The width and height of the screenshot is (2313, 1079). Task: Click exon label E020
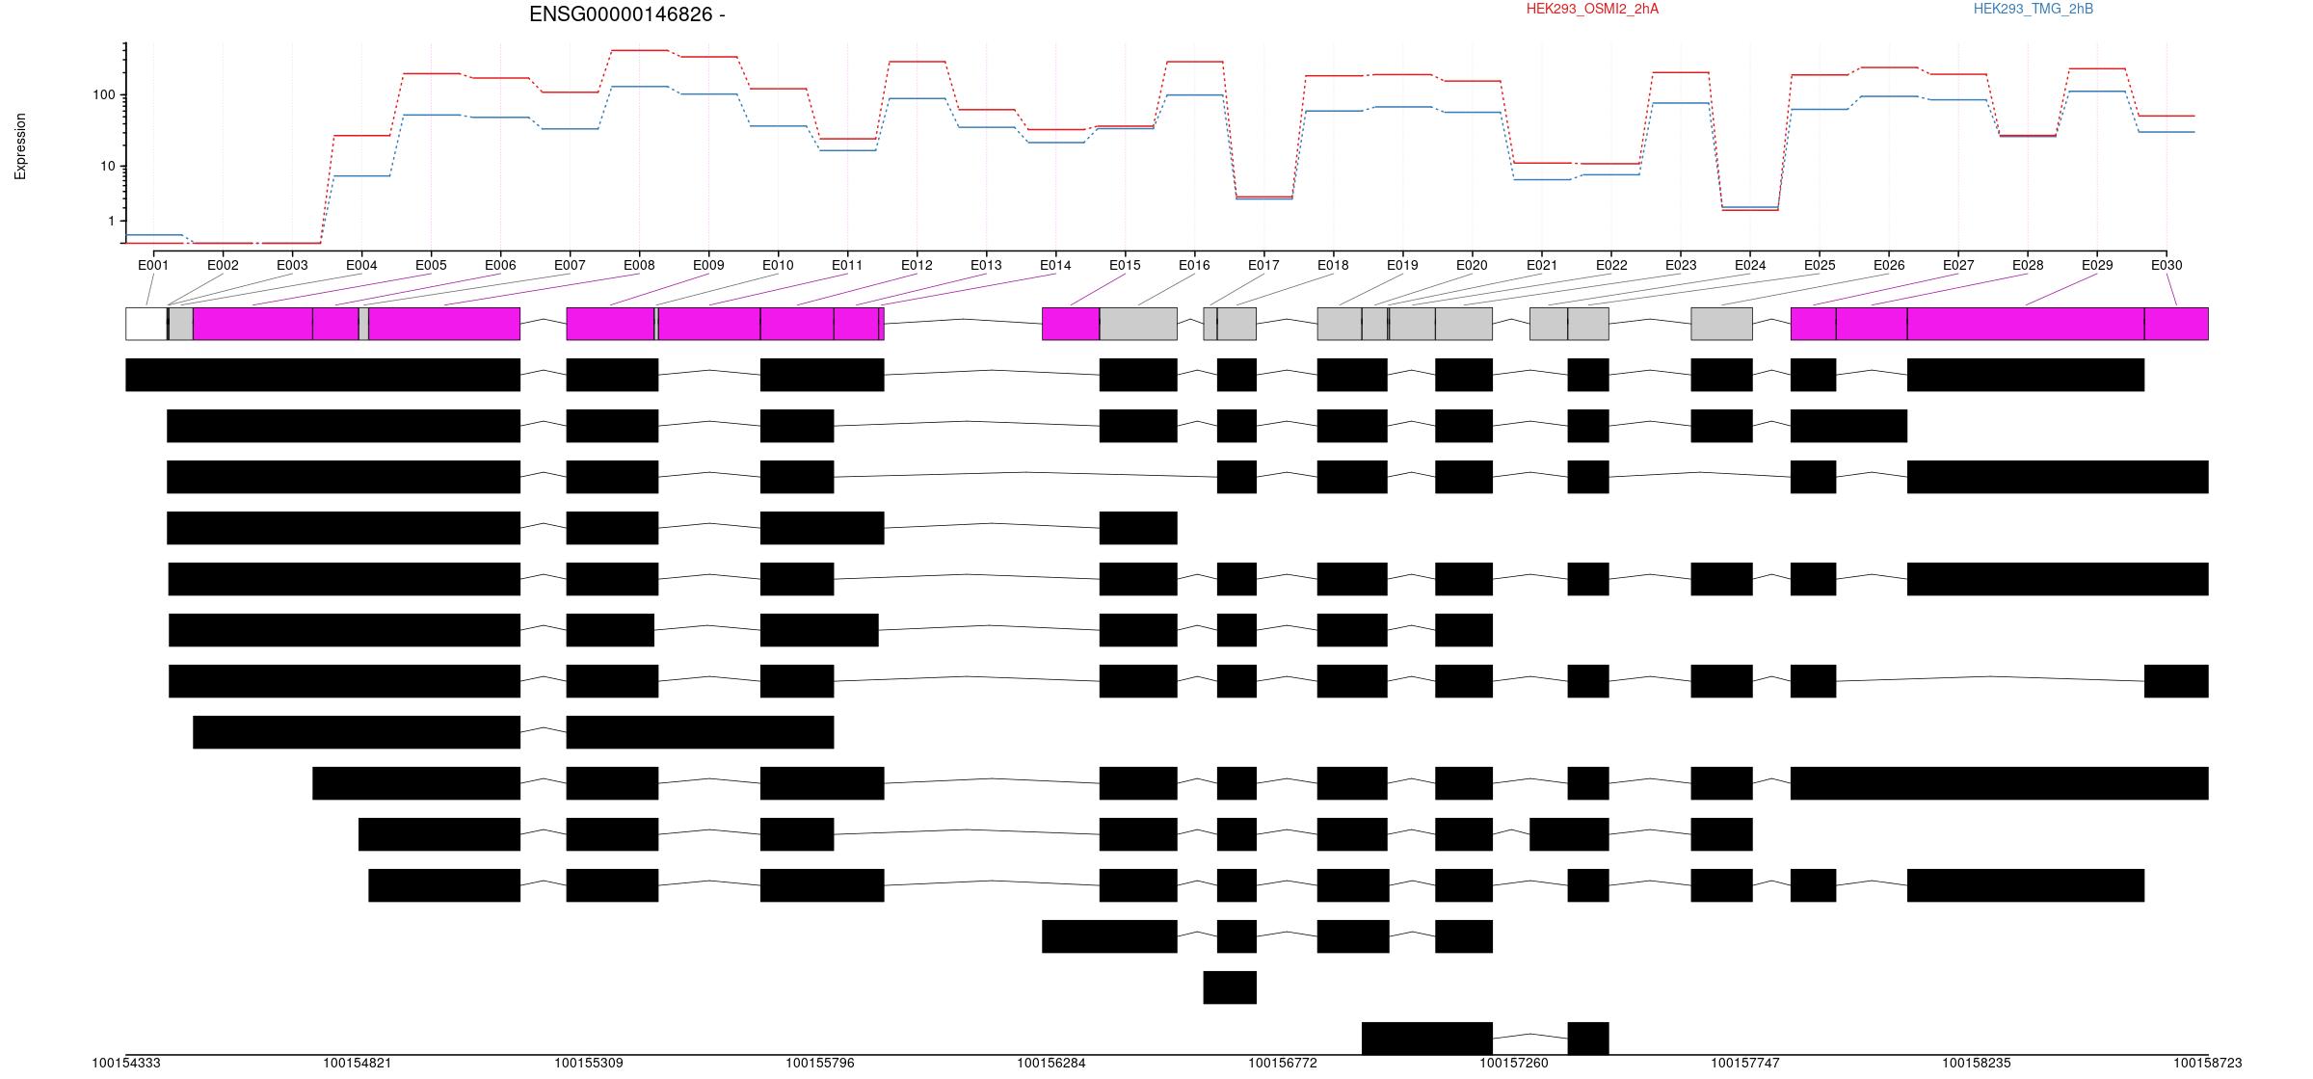[1472, 265]
